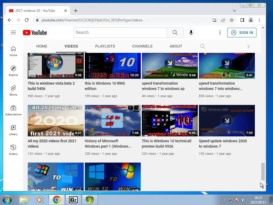
Task: Open Chrome three-dot menu
Action: (x=259, y=20)
